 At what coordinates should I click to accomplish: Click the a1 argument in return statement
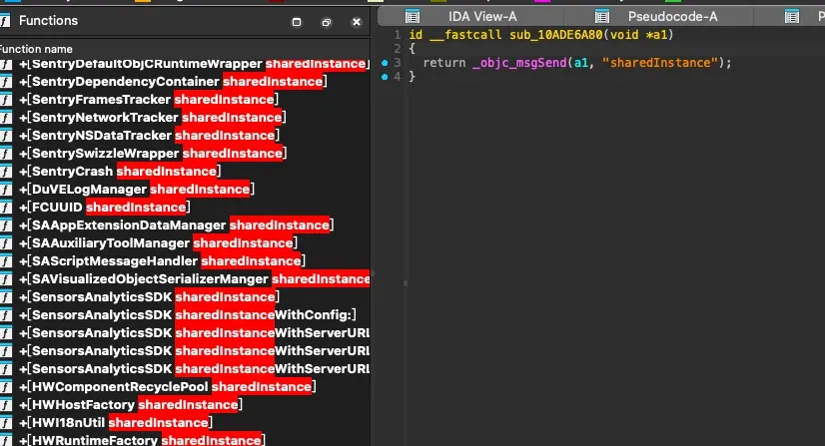coord(581,63)
